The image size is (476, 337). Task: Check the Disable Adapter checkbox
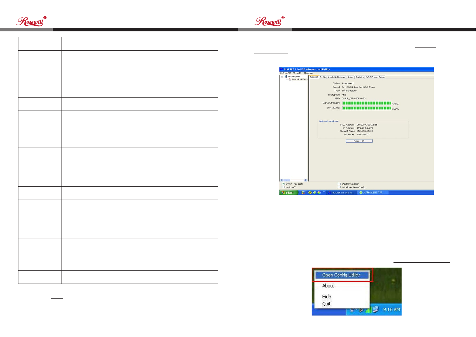tap(339, 184)
